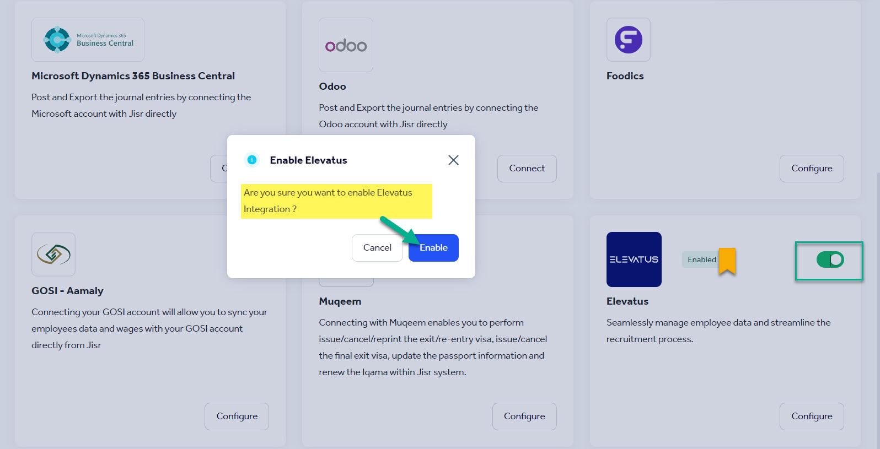Click the orange bookmark icon

coord(727,261)
